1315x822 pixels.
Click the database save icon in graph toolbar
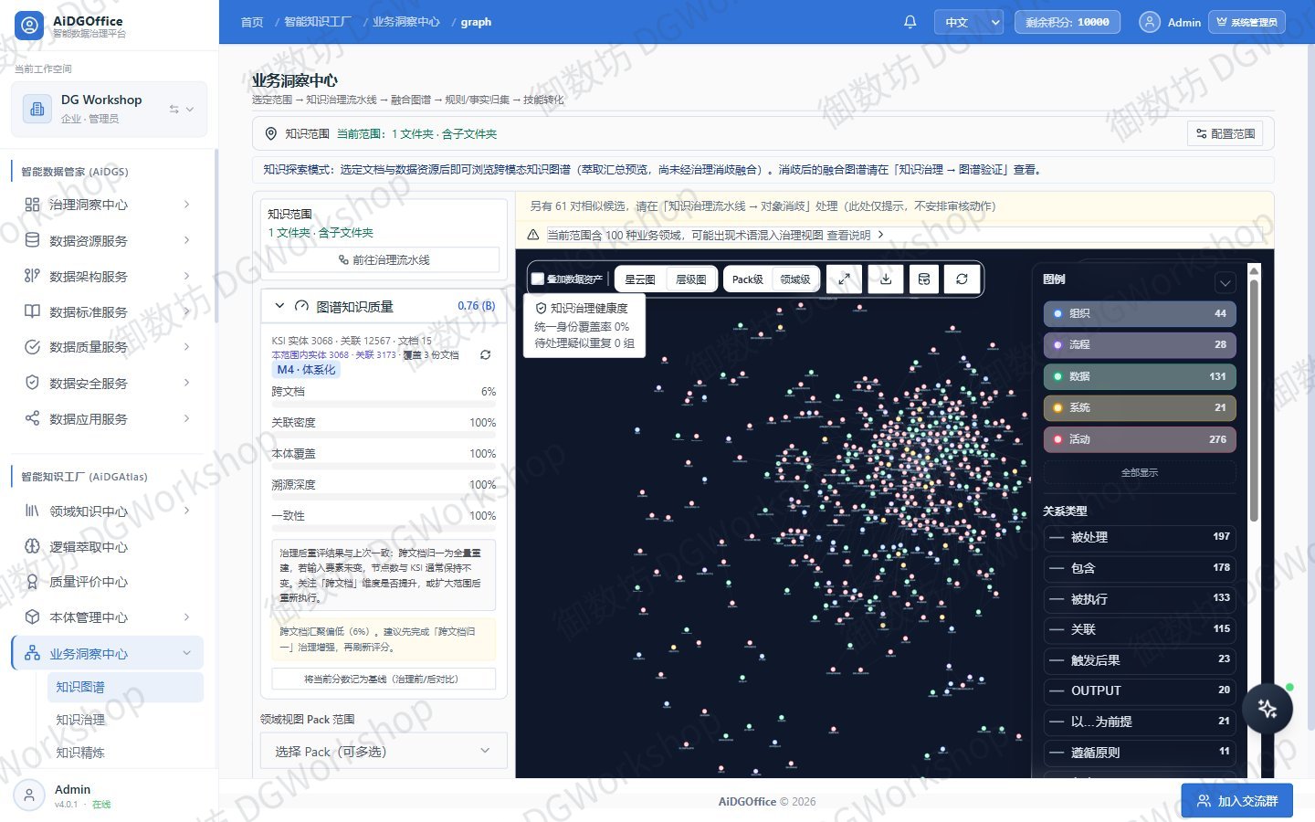(x=924, y=279)
